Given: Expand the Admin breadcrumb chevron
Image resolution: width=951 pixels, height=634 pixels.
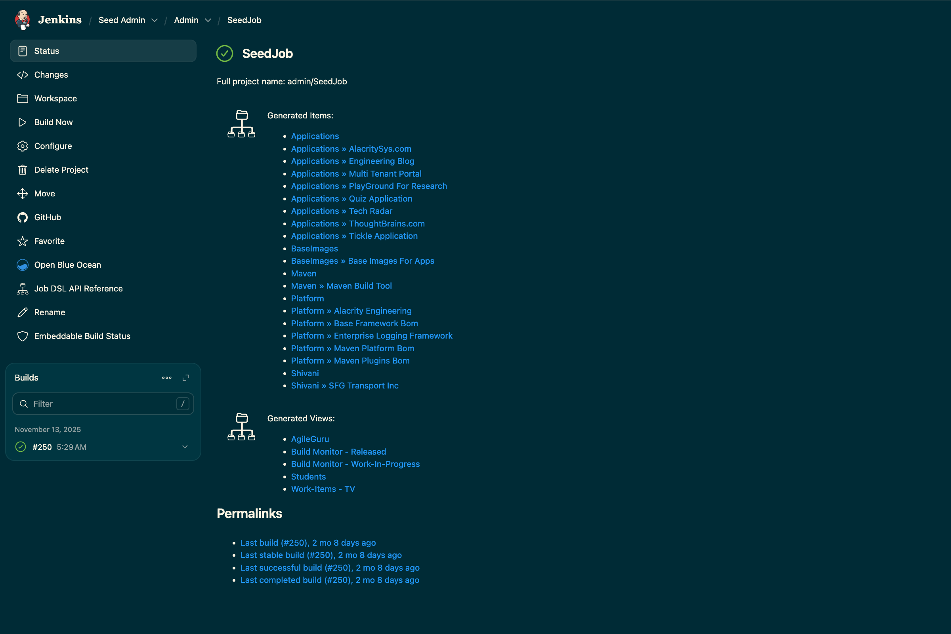Looking at the screenshot, I should [208, 20].
